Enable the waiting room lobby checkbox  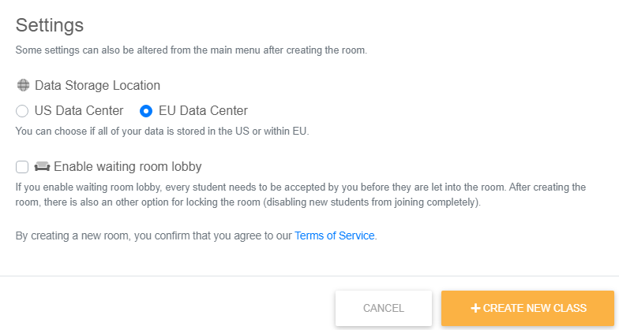22,166
